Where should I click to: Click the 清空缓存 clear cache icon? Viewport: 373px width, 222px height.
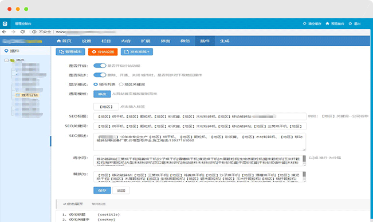[304, 24]
